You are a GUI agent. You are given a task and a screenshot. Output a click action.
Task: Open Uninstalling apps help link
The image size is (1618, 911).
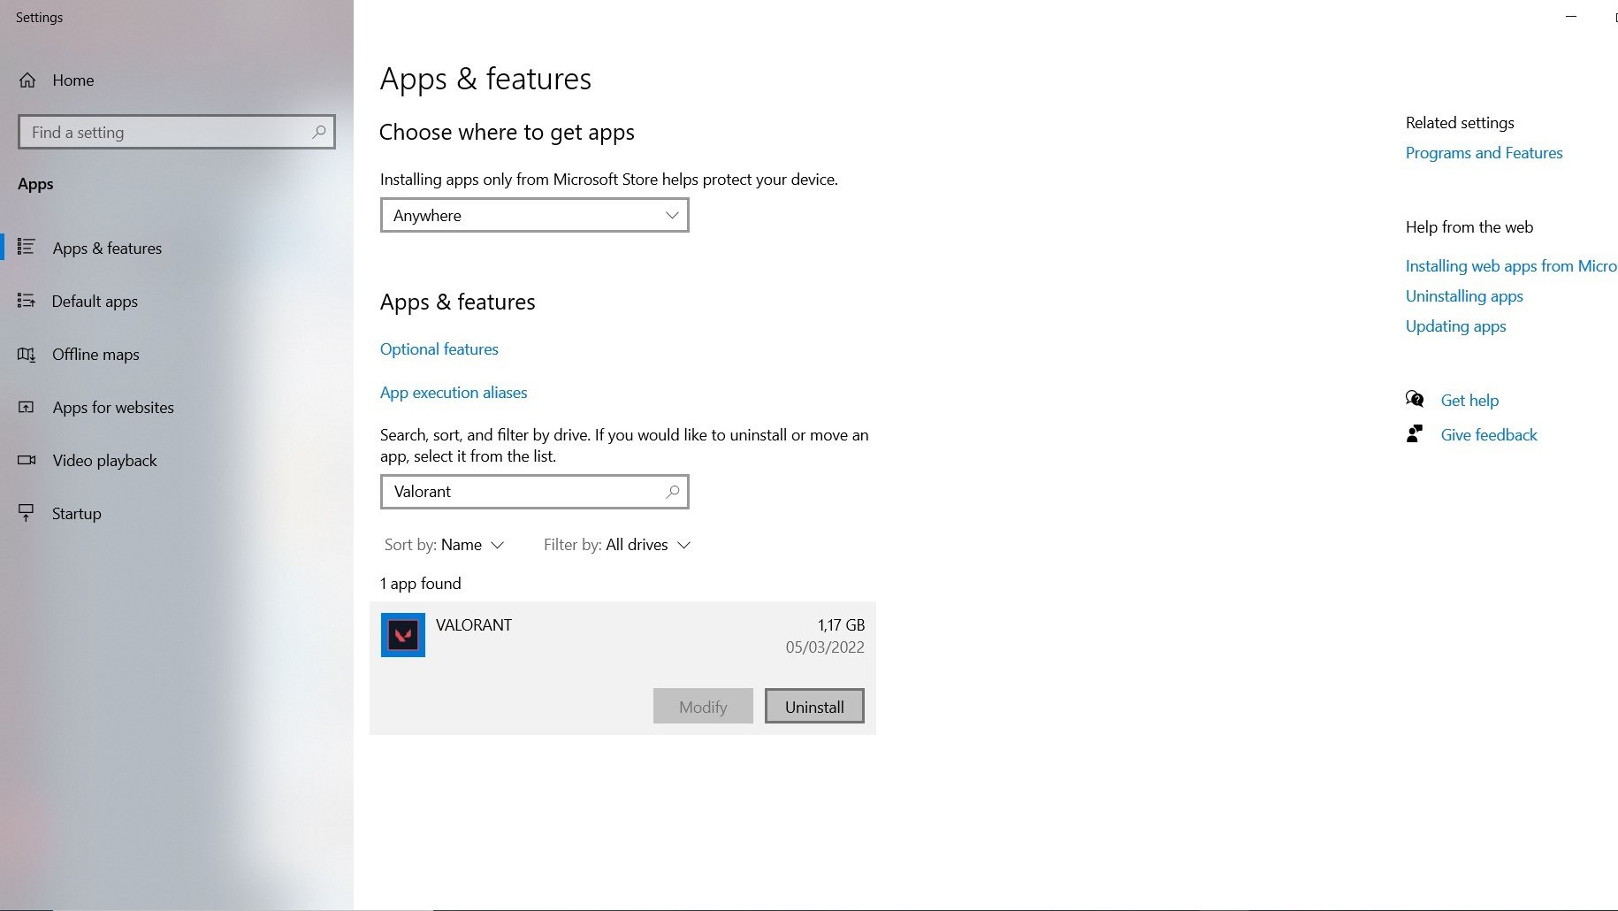click(x=1464, y=296)
